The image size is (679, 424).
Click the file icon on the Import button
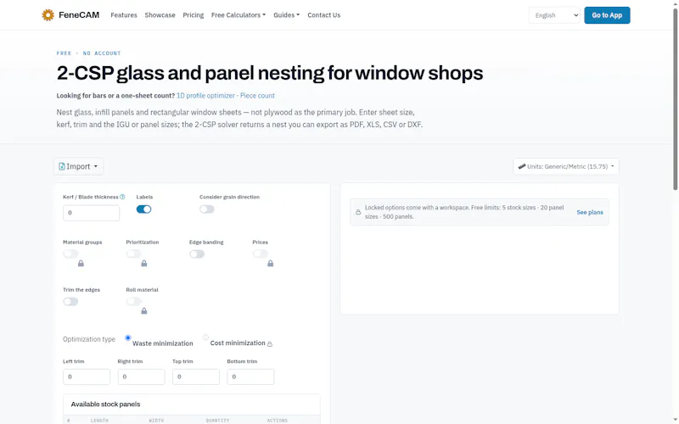pos(62,166)
